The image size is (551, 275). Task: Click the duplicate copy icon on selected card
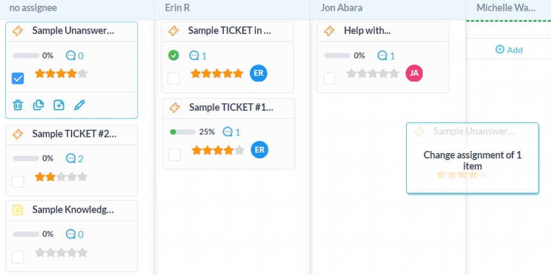(x=38, y=105)
